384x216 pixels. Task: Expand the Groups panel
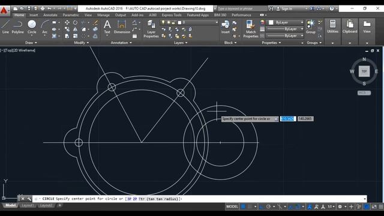click(314, 43)
